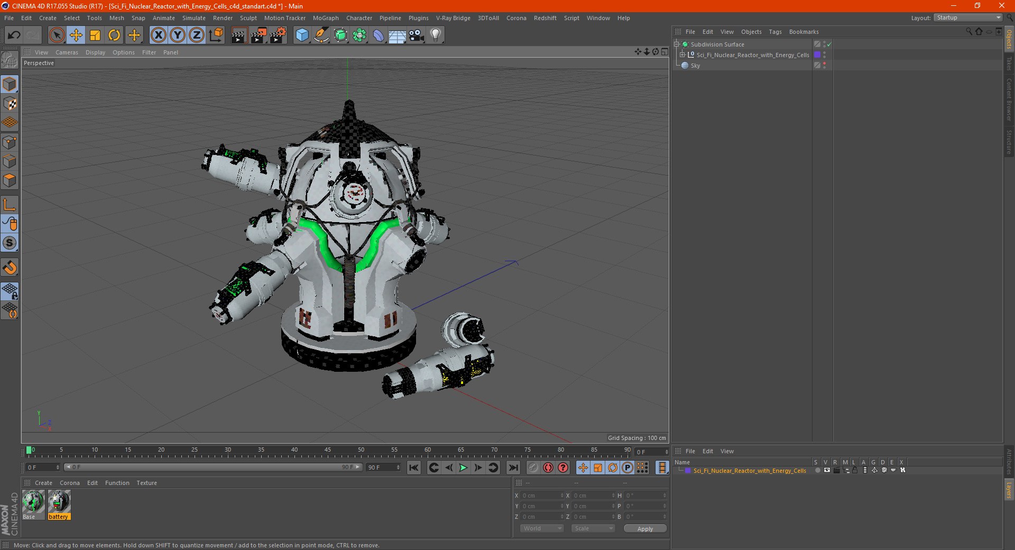Click the deformer bend icon
This screenshot has width=1015, height=550.
click(x=379, y=35)
